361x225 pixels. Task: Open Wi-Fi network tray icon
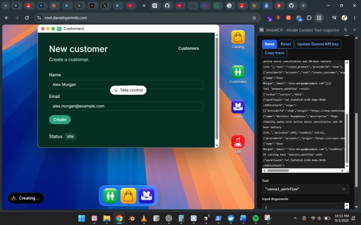[313, 218]
